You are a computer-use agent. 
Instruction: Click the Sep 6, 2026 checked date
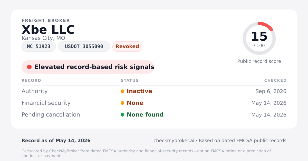point(271,91)
